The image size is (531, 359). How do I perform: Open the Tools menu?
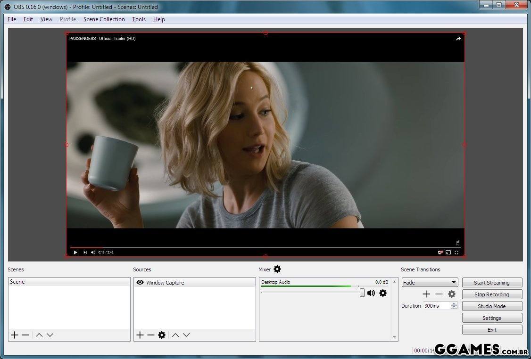point(139,19)
